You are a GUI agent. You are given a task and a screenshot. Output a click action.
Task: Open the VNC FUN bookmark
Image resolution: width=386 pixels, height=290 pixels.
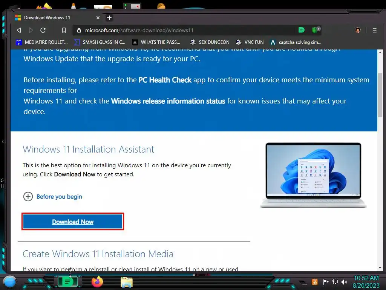pyautogui.click(x=250, y=42)
